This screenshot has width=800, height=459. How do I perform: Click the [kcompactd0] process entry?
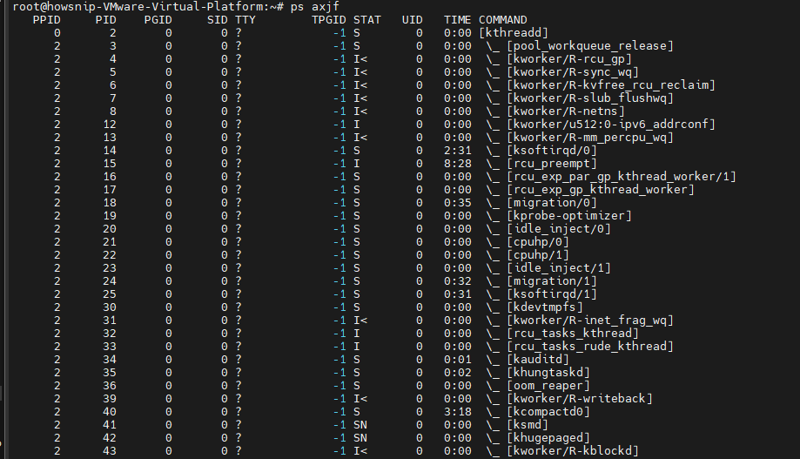pyautogui.click(x=548, y=411)
